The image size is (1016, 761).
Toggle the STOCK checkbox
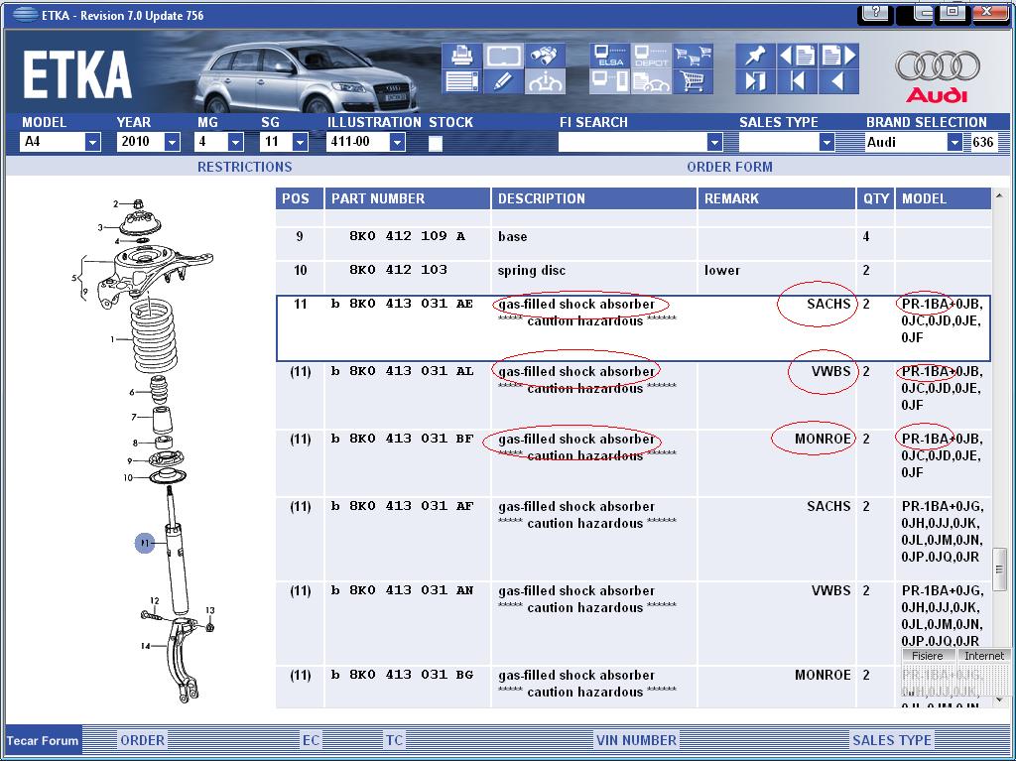coord(435,143)
